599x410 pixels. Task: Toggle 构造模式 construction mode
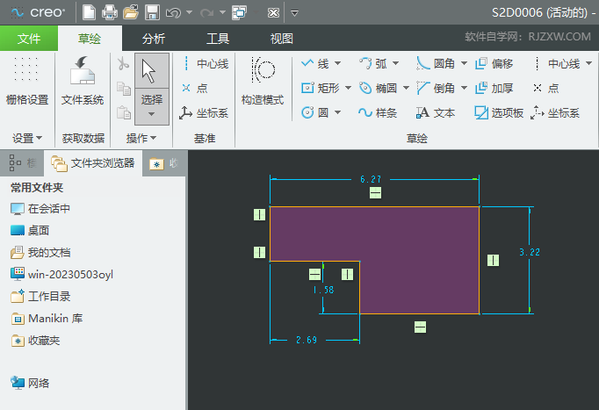pos(263,81)
